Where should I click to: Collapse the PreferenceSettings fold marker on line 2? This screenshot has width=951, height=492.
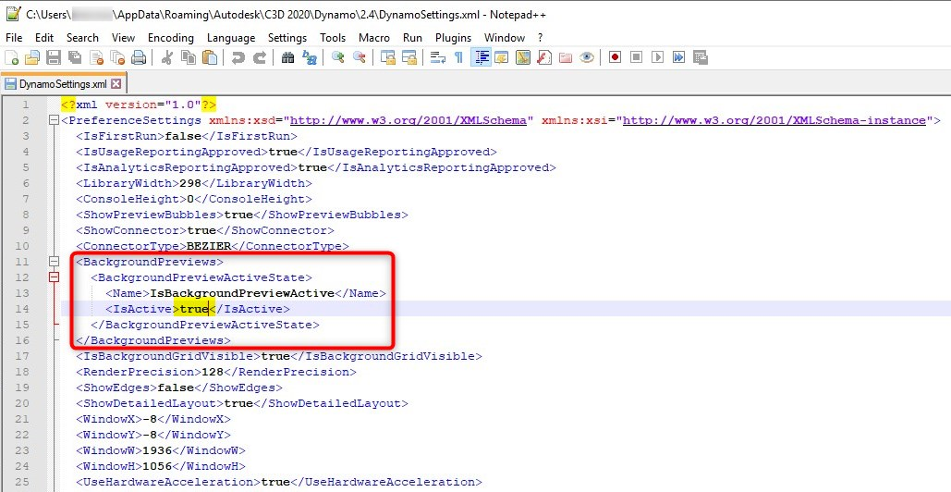click(x=54, y=120)
